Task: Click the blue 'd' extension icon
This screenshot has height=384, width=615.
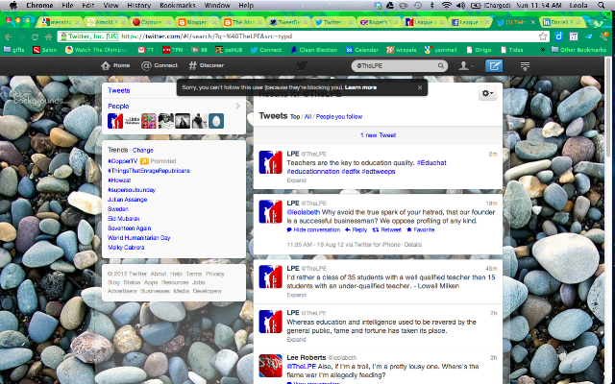Action: tap(558, 36)
